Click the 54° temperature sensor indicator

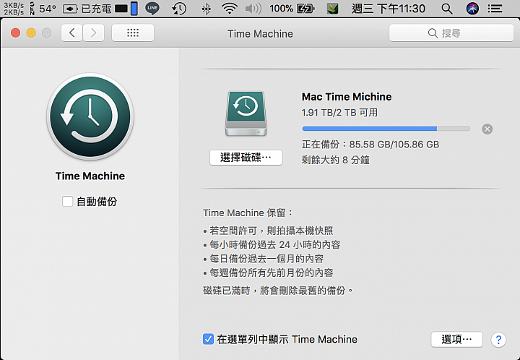[43, 8]
